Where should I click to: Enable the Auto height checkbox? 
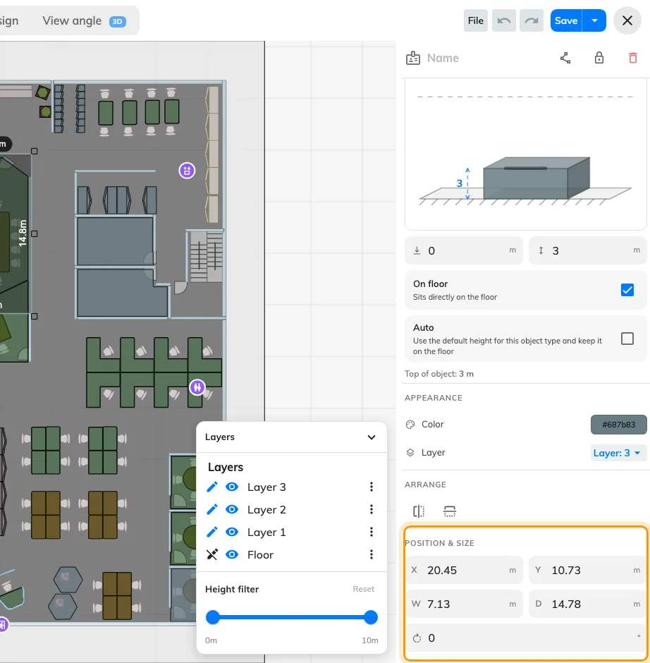tap(627, 339)
